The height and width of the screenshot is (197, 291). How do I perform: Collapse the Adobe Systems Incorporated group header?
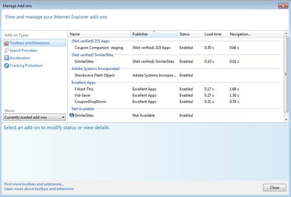[96, 68]
